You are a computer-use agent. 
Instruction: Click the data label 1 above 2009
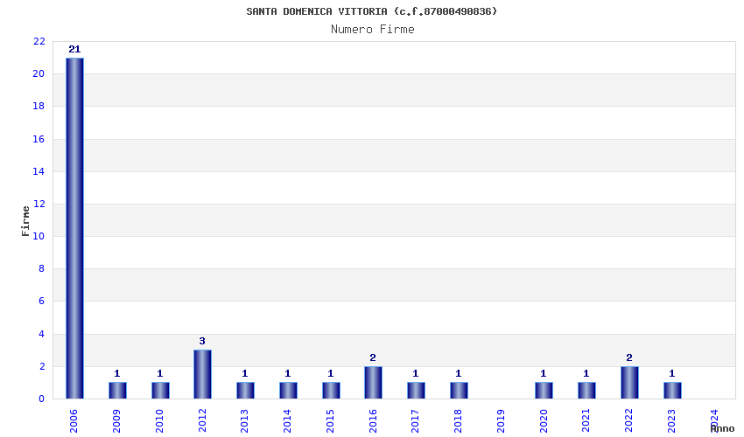click(x=116, y=373)
